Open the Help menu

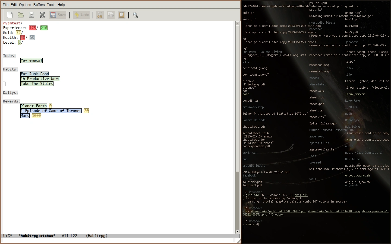point(61,5)
